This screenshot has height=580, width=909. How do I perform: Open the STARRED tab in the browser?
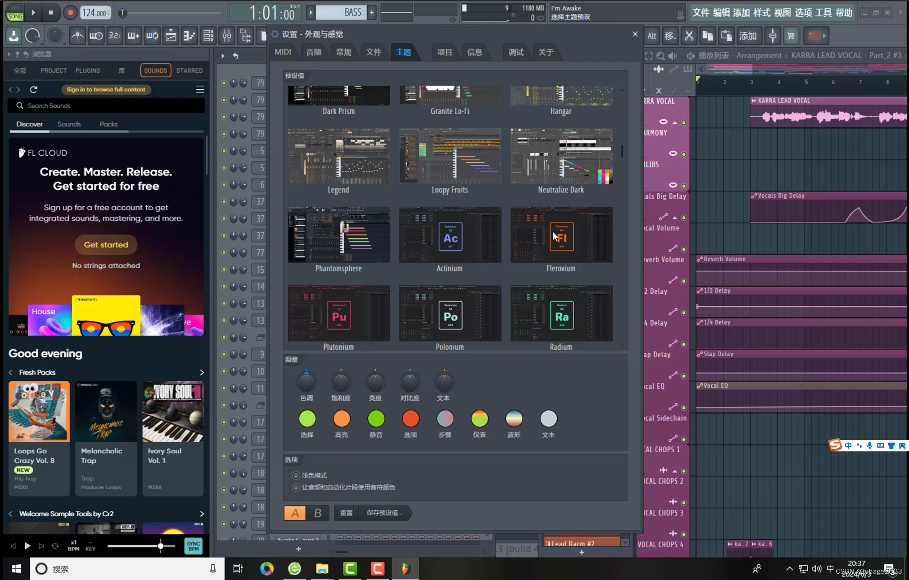click(189, 71)
